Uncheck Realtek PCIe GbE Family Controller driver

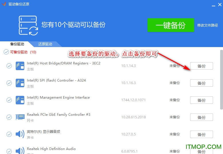click(9, 117)
